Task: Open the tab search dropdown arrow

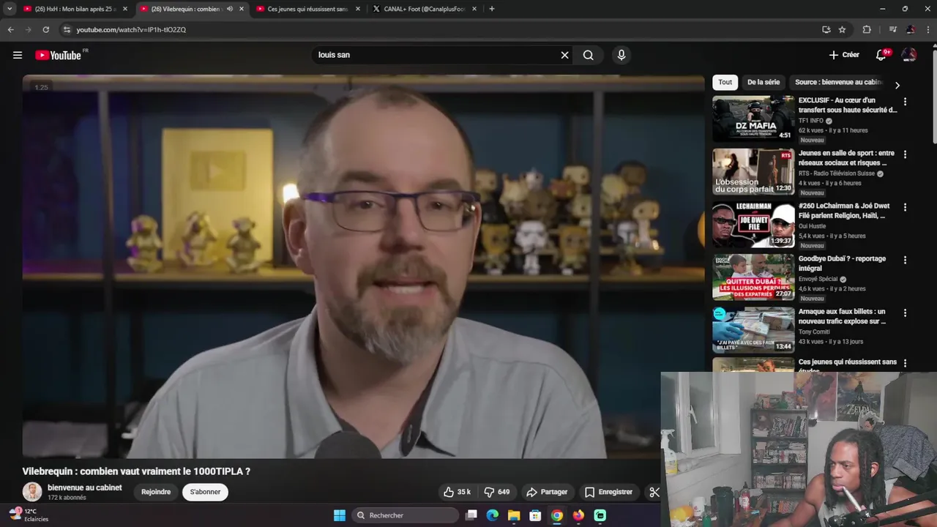Action: coord(10,9)
